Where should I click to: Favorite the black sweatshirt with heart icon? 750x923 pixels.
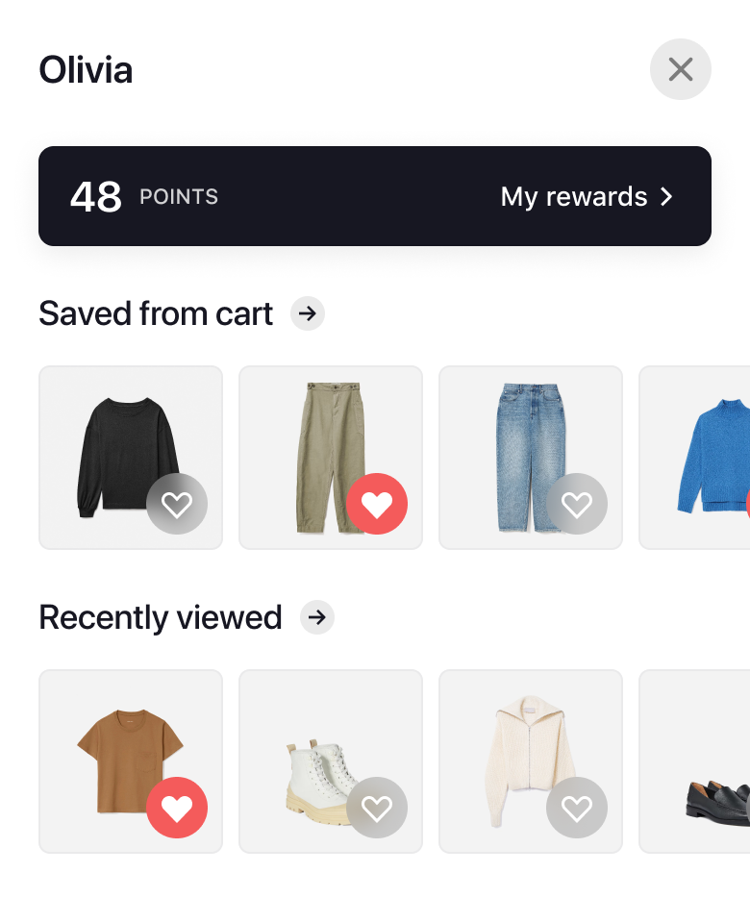[x=177, y=504]
